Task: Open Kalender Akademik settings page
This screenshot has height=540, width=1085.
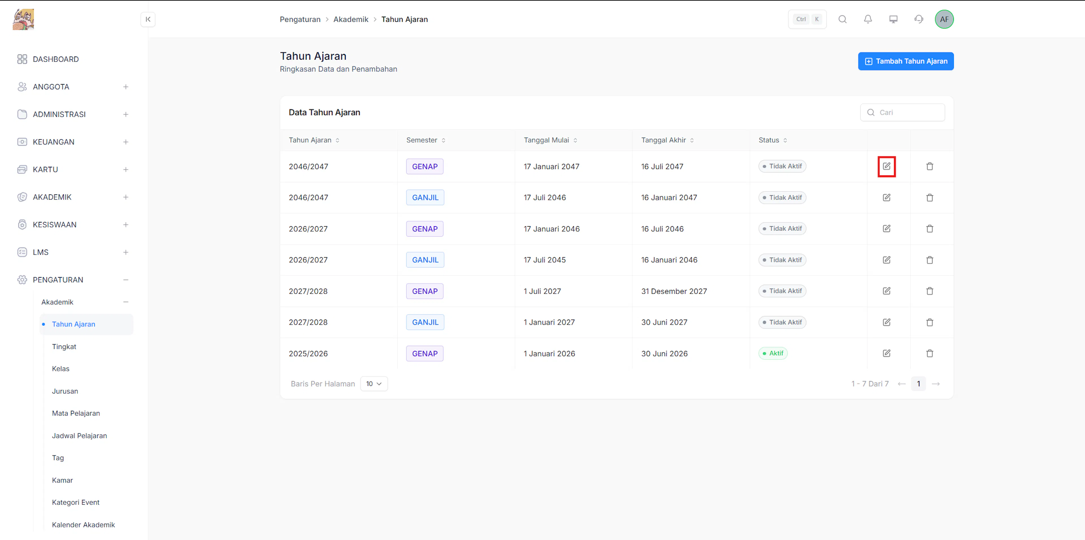Action: [83, 525]
